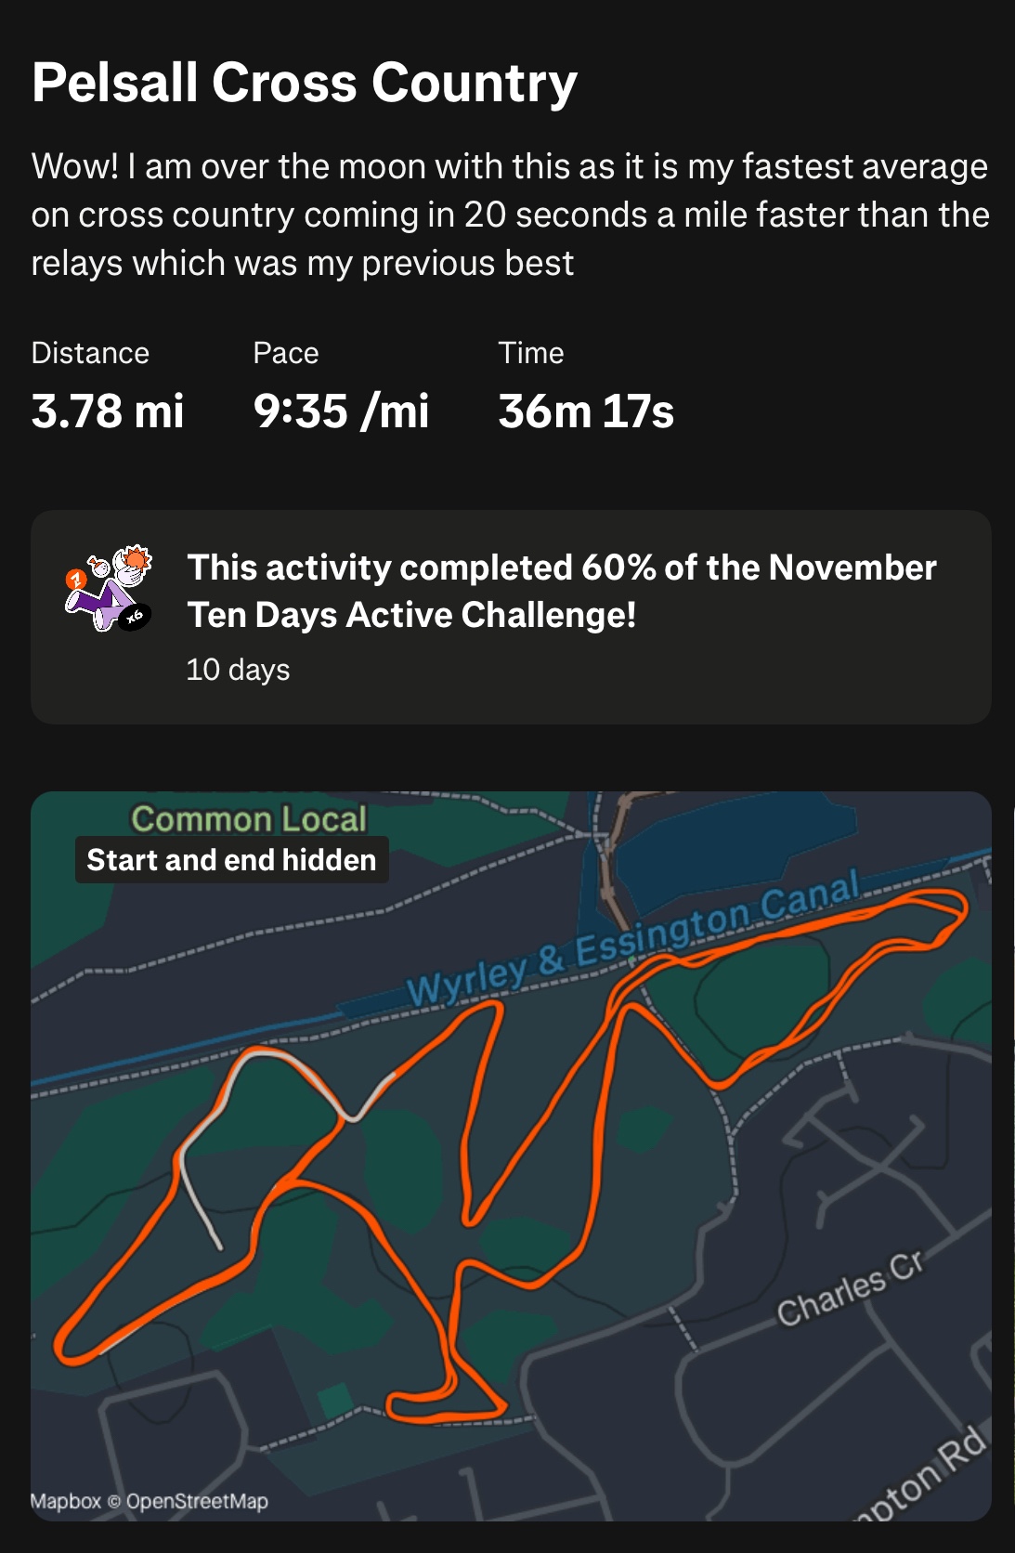
Task: Open the OpenStreetMap attribution link
Action: point(197,1502)
